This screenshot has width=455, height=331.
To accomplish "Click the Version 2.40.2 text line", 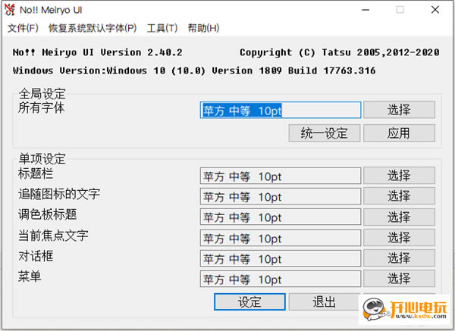I will [x=98, y=52].
